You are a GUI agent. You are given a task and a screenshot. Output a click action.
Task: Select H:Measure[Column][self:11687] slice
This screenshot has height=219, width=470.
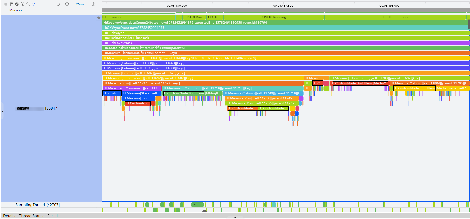[286, 73]
